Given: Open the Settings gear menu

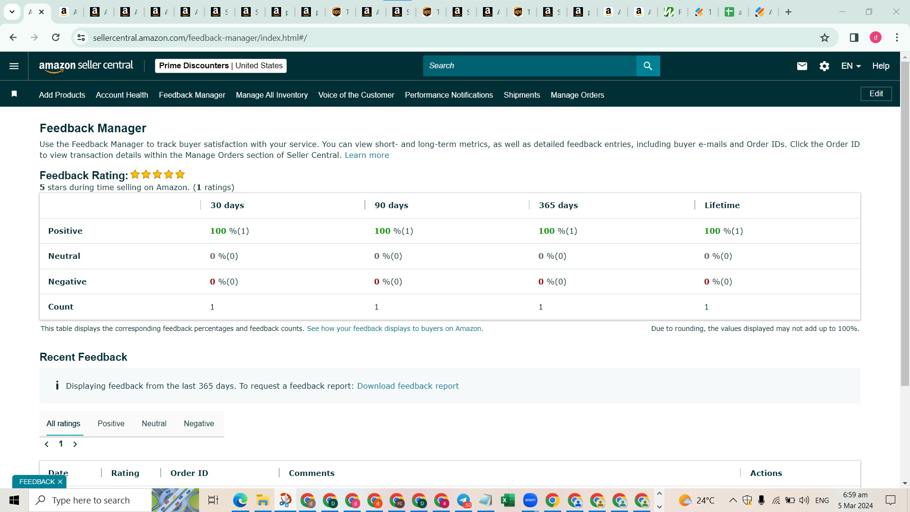Looking at the screenshot, I should pos(824,66).
